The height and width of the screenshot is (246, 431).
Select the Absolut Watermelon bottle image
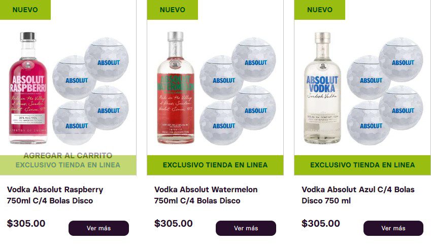click(176, 88)
